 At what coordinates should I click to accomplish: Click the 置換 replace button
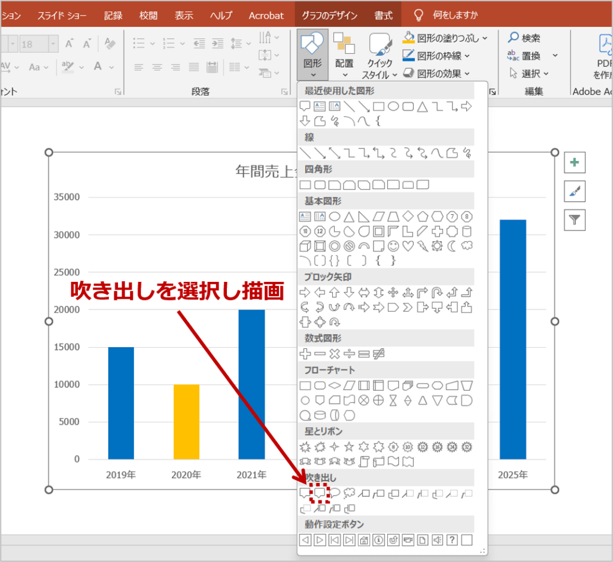[524, 56]
